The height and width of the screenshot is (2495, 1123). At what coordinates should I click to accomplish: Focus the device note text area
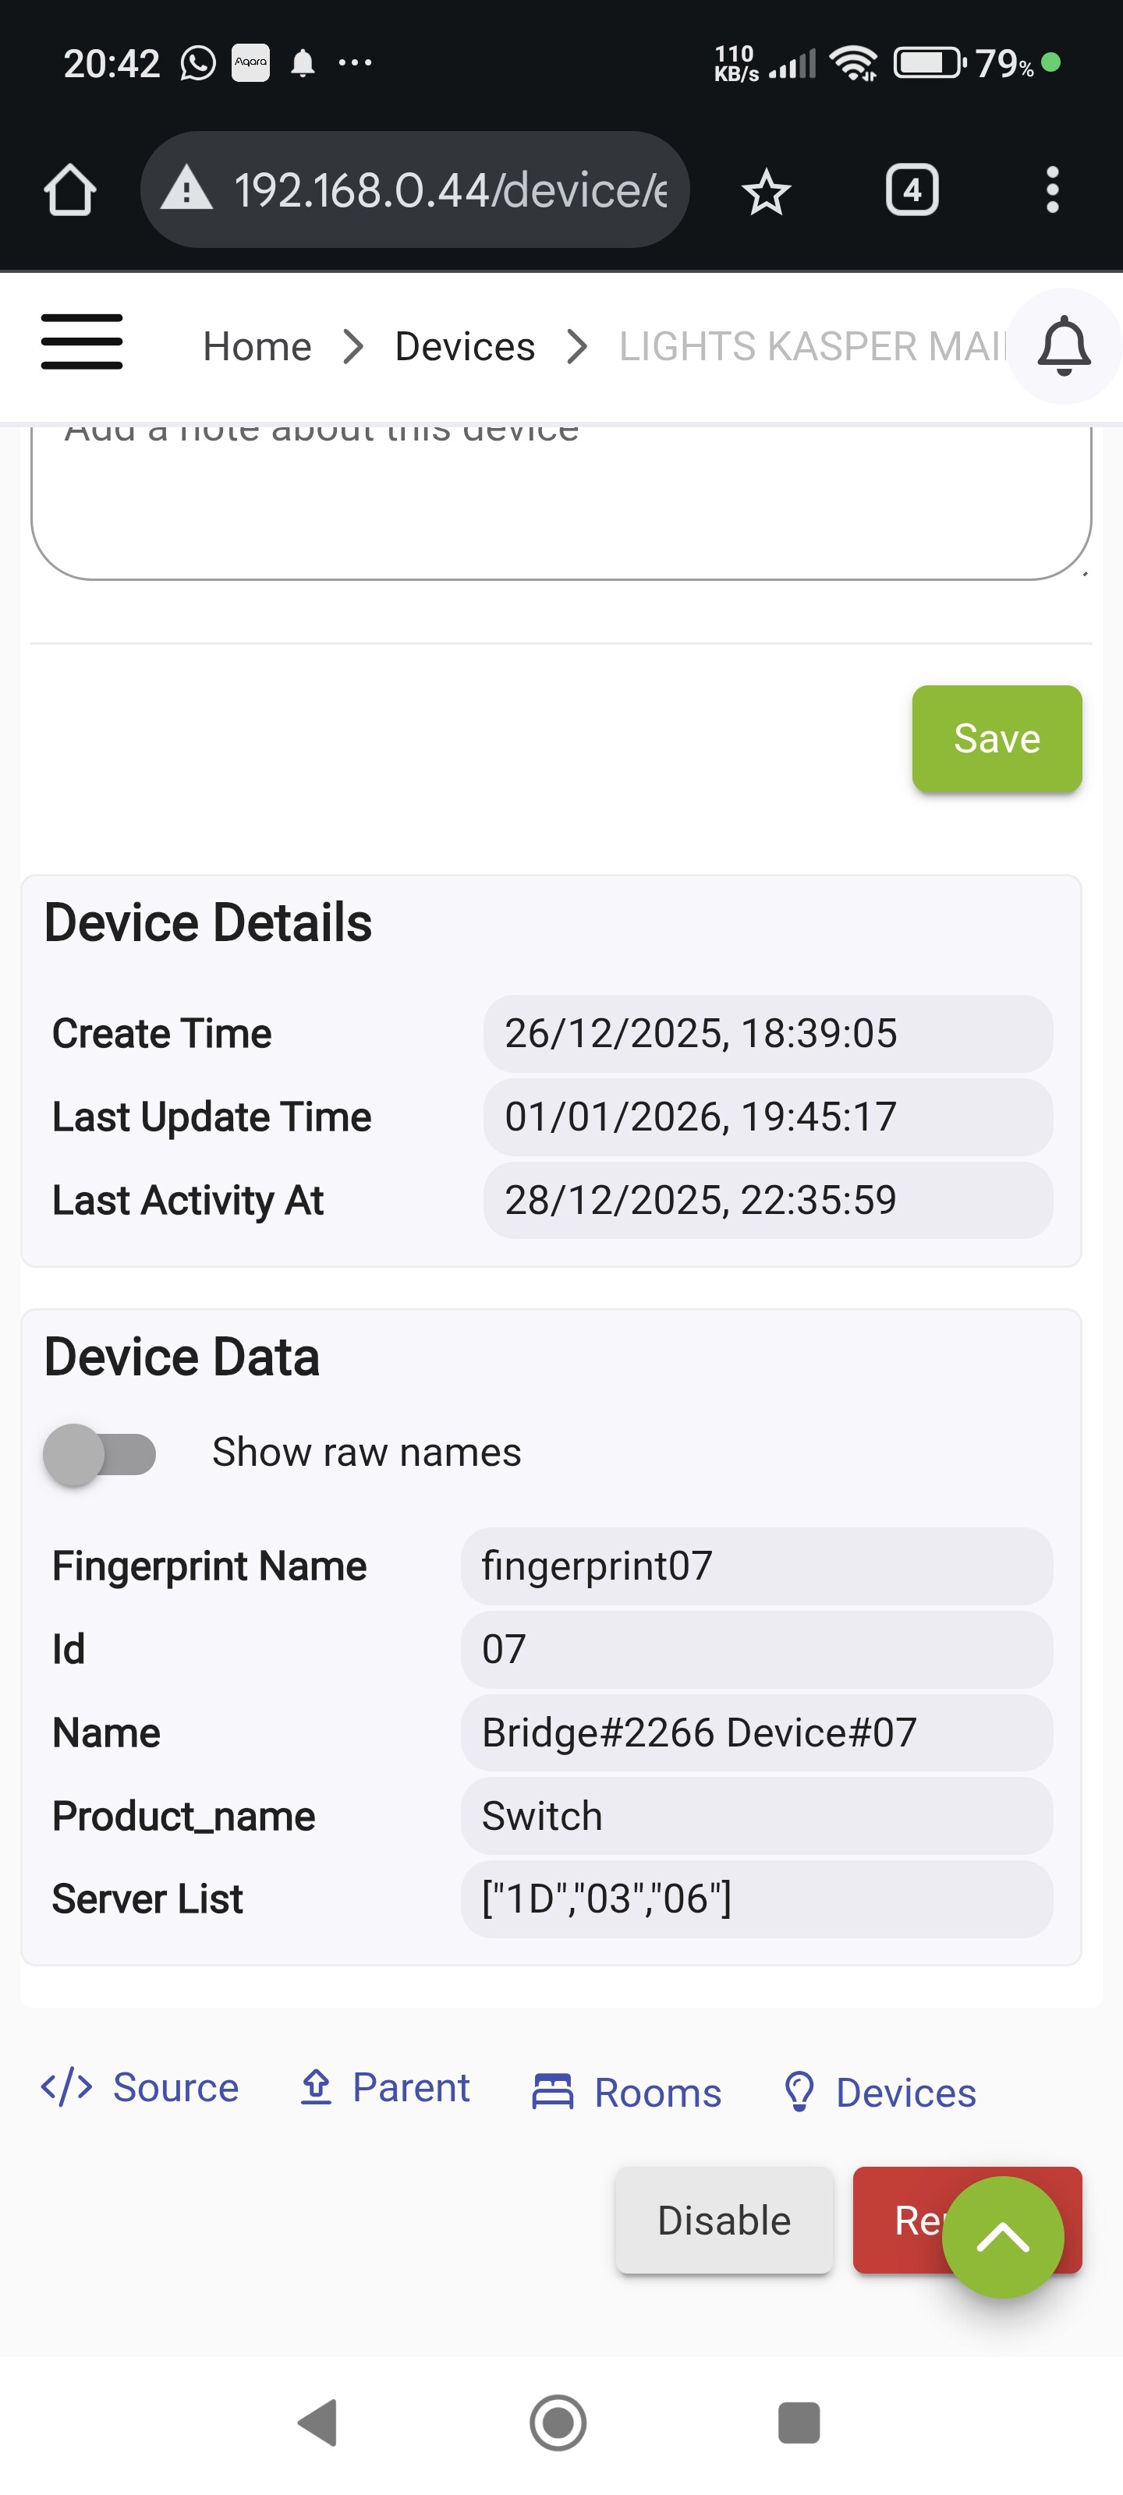[561, 504]
